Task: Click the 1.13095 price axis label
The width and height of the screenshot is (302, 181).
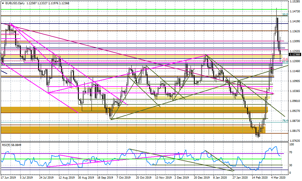Action: (x=295, y=41)
